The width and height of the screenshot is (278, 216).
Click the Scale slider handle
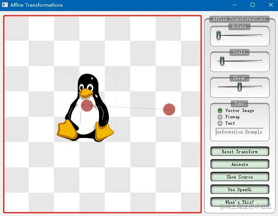tap(222, 61)
